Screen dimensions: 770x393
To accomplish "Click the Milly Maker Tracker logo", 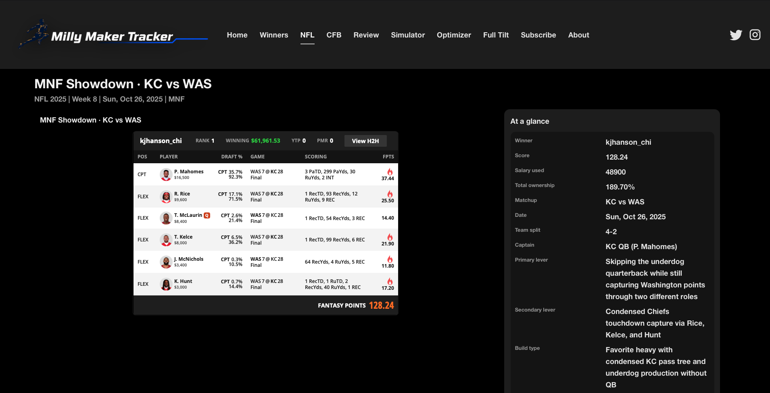I will [113, 35].
